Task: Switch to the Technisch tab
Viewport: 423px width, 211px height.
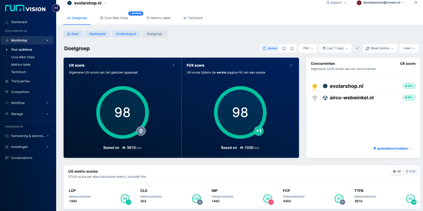Action: point(193,18)
